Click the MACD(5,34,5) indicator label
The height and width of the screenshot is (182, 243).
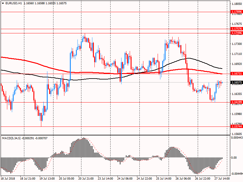[x=12, y=138]
